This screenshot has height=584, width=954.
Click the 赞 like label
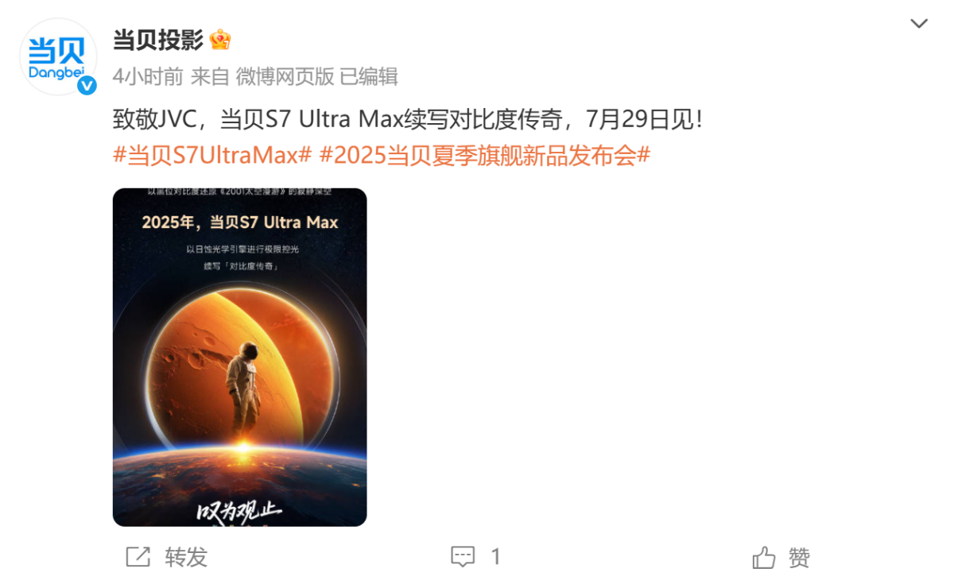pos(799,557)
